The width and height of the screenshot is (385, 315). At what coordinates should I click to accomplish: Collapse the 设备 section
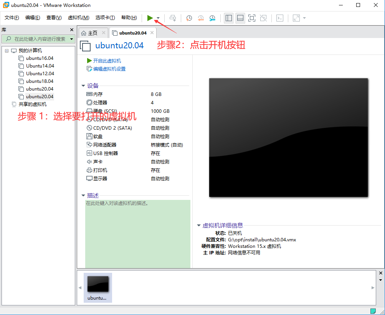pyautogui.click(x=83, y=86)
